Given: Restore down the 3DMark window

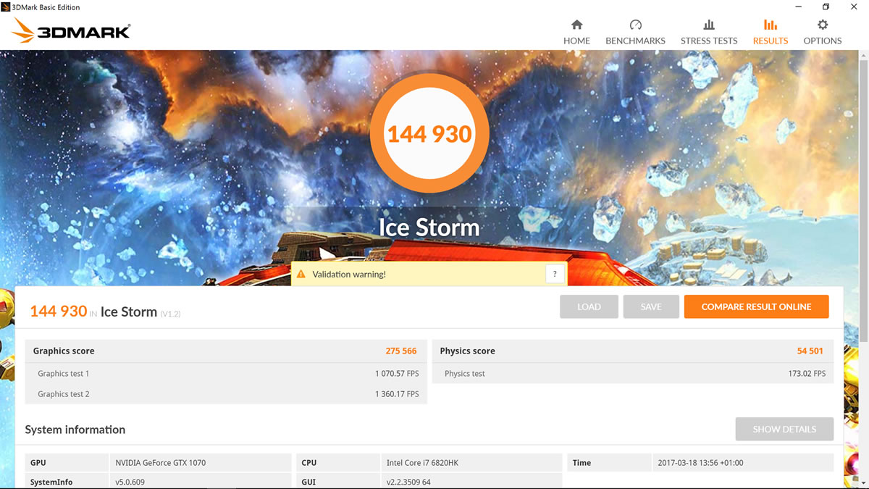Looking at the screenshot, I should point(826,7).
